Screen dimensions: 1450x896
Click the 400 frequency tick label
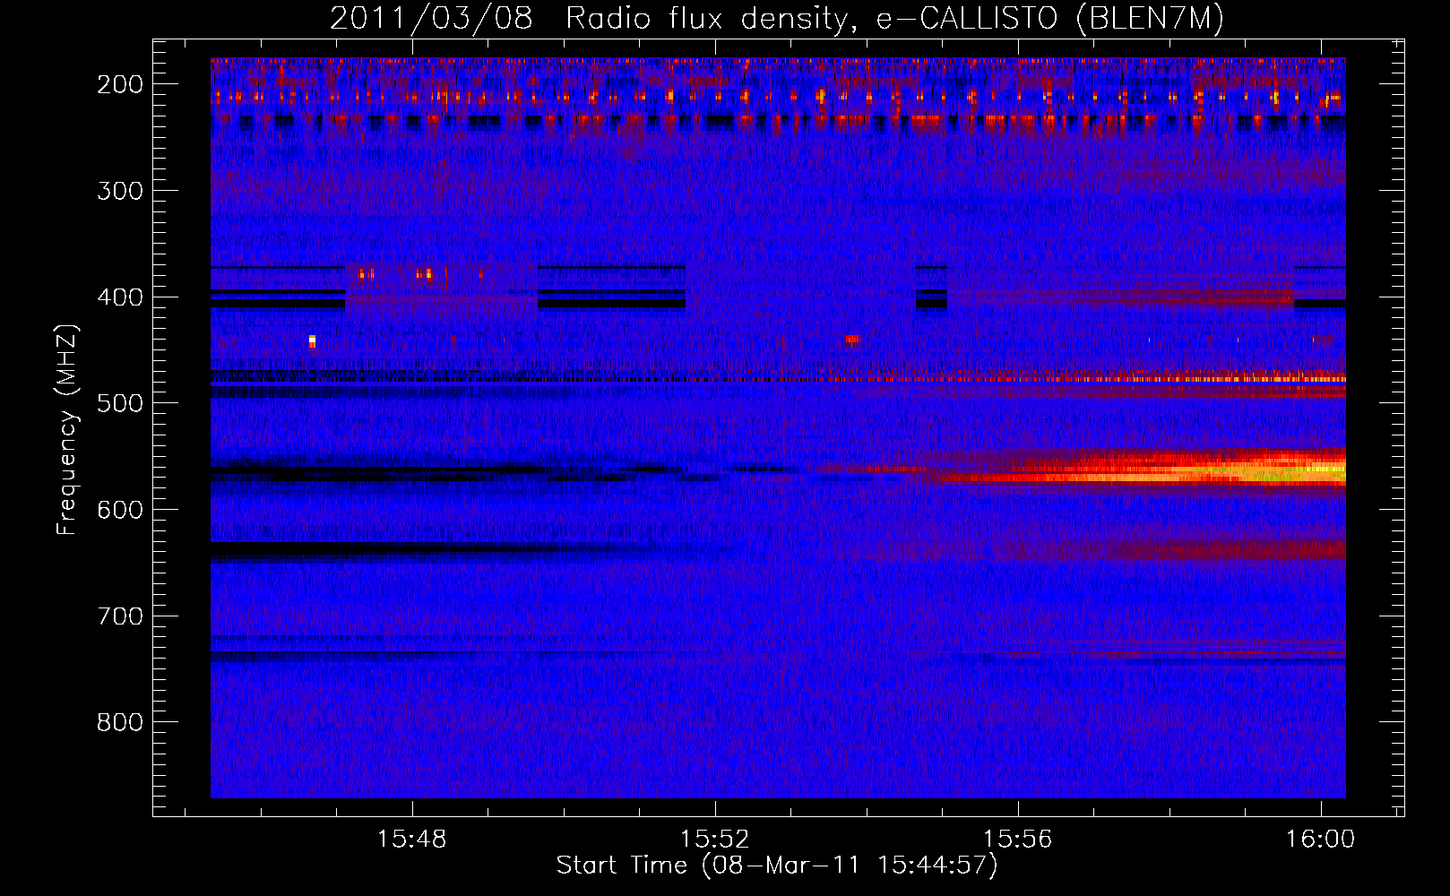point(119,297)
